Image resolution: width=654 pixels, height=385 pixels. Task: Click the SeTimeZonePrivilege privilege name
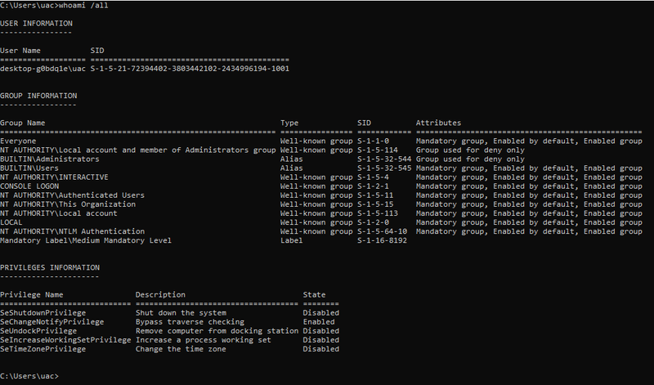(43, 349)
